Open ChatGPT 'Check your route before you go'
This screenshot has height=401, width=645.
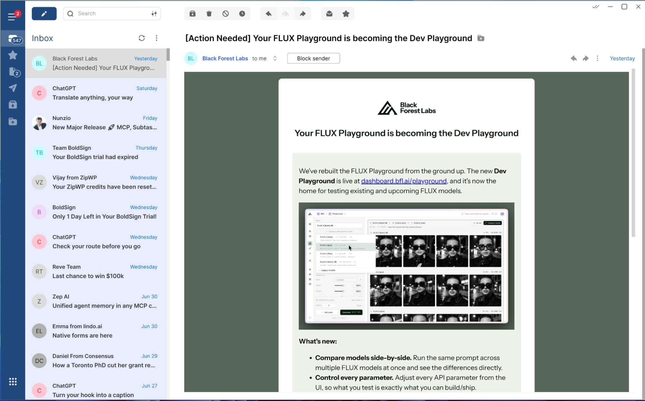[x=96, y=242]
